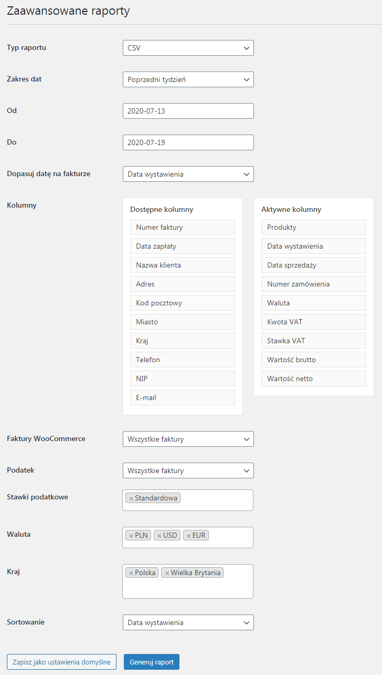Remove the Wielka Brytania country tag
382x675 pixels.
pos(167,573)
